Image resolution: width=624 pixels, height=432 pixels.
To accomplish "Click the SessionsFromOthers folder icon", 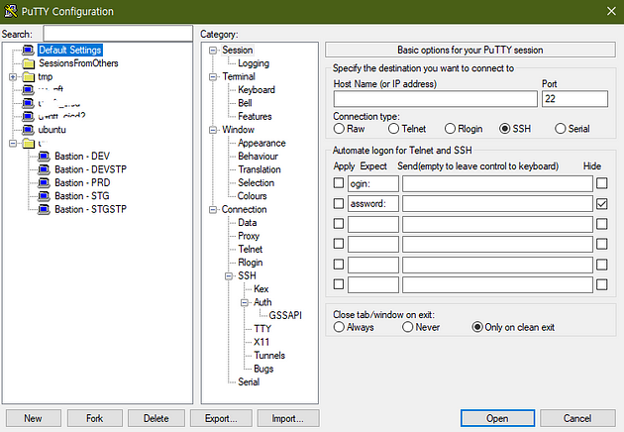I will pos(29,63).
